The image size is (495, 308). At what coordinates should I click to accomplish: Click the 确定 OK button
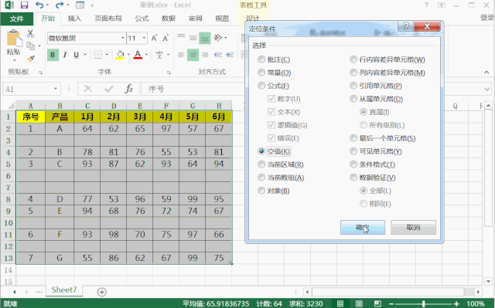point(363,228)
